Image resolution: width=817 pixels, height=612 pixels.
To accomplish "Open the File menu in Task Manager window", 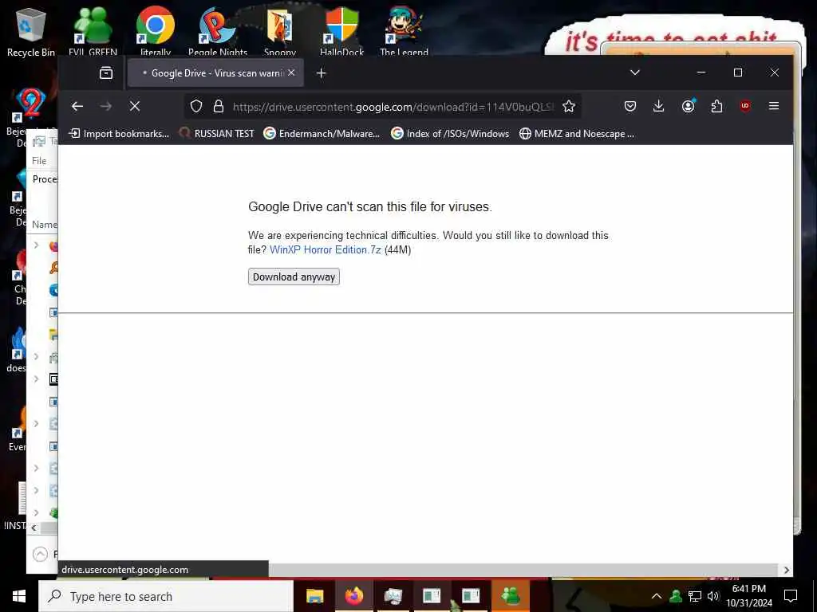I will point(39,161).
